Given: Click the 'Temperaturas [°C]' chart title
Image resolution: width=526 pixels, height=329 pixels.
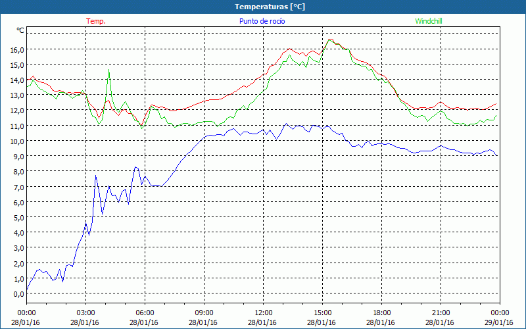Looking at the screenshot, I should tap(270, 7).
